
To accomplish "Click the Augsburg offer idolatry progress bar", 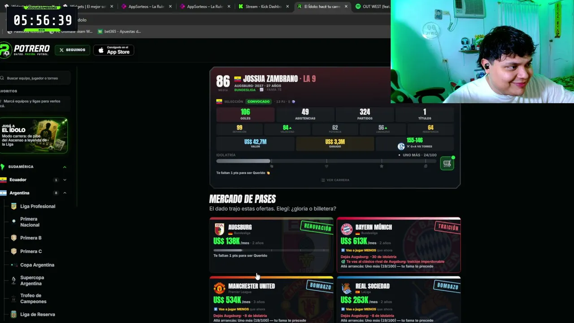I will [271, 250].
